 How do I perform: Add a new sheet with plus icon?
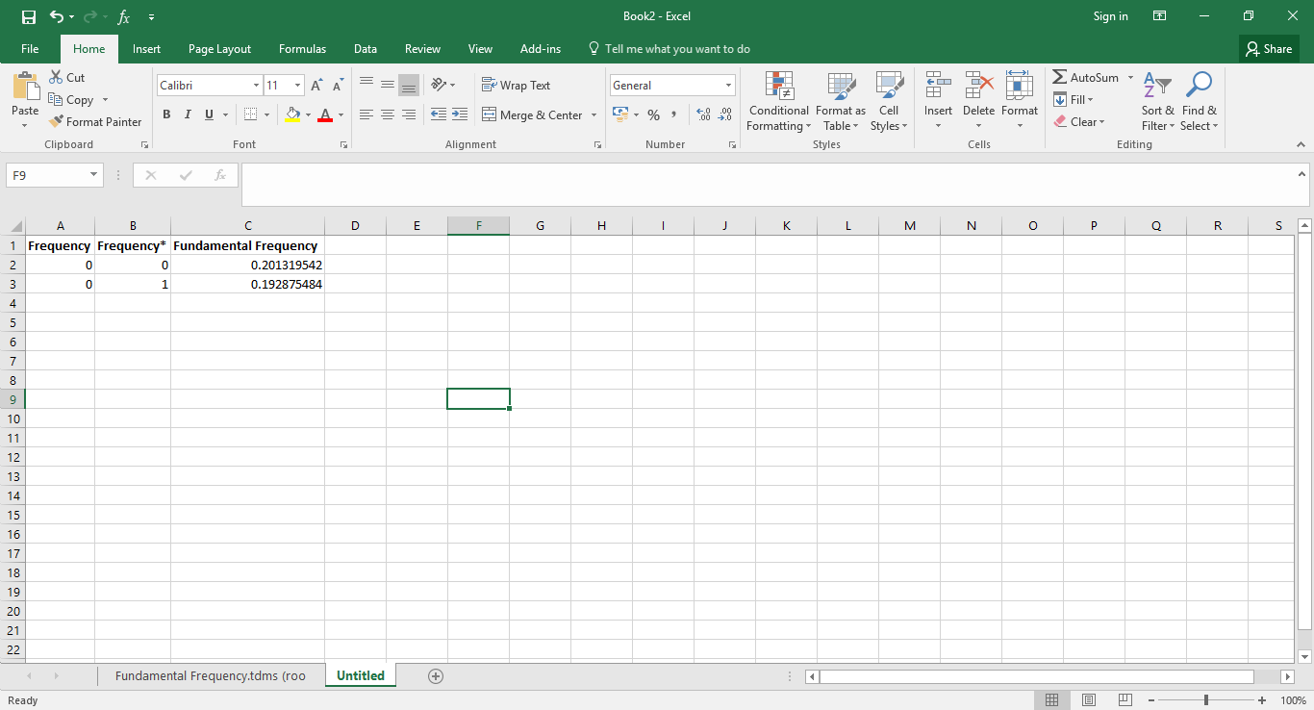(436, 676)
